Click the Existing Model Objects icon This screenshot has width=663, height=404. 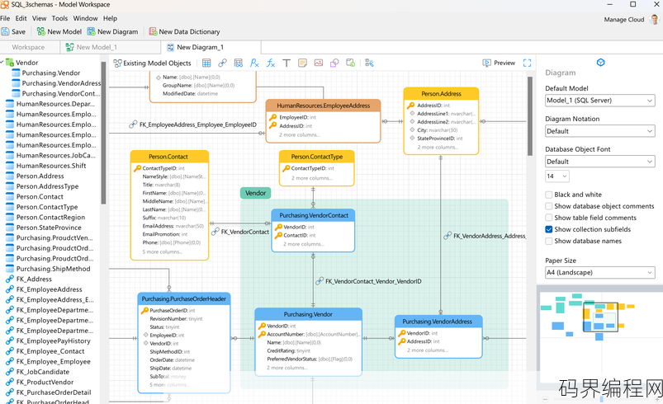click(117, 63)
